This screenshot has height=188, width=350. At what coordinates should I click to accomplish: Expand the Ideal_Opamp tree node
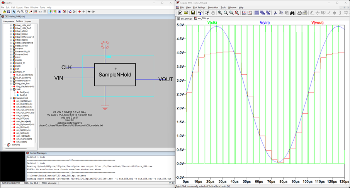click(11, 40)
